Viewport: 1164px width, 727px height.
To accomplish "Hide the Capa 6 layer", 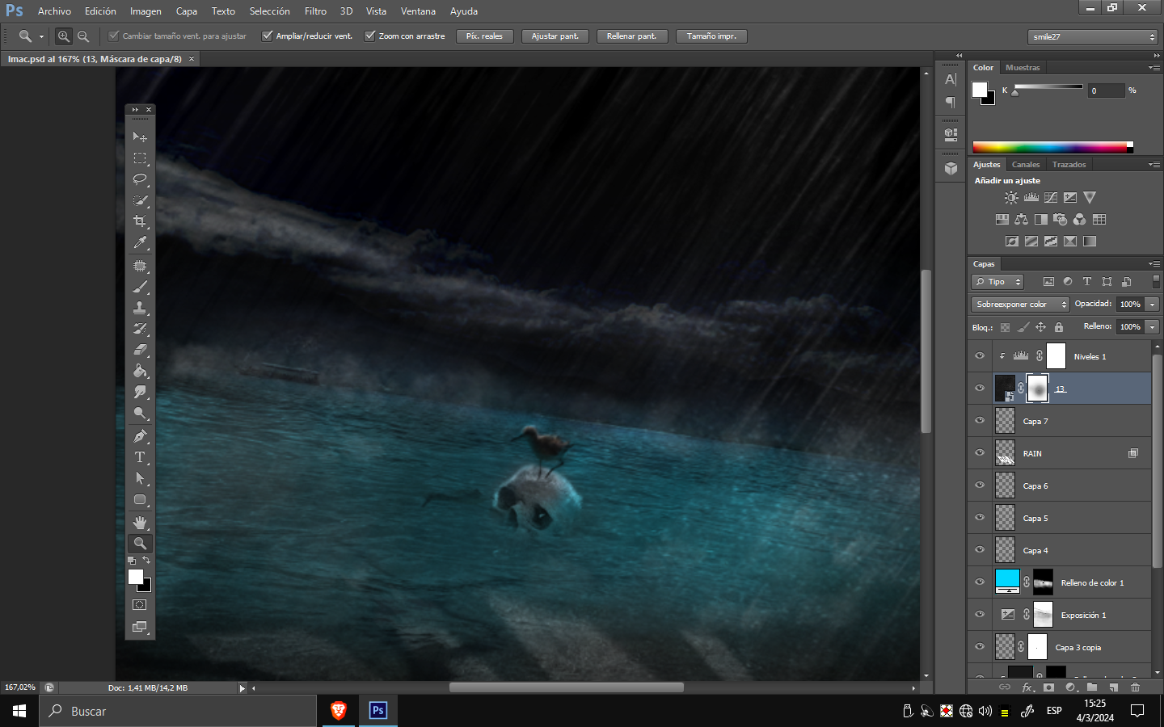I will click(980, 485).
